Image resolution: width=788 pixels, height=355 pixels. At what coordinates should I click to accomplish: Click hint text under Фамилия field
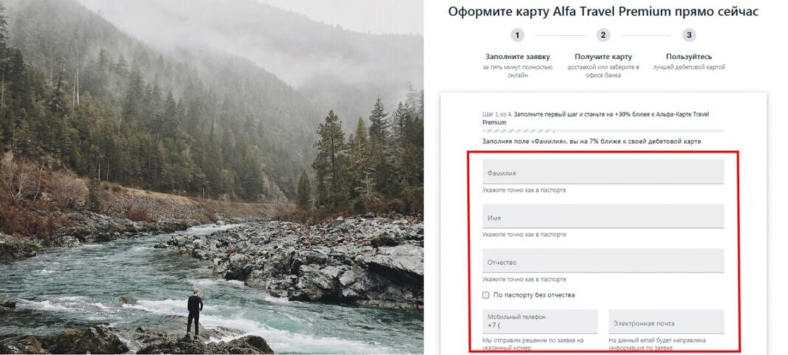coord(524,190)
